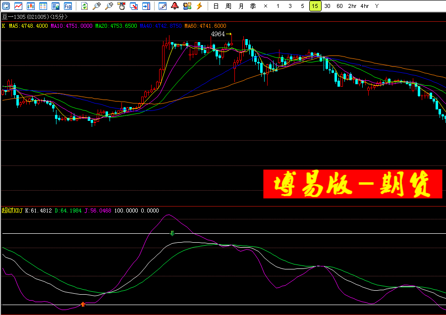Click the red alarm bell icon

[175, 6]
